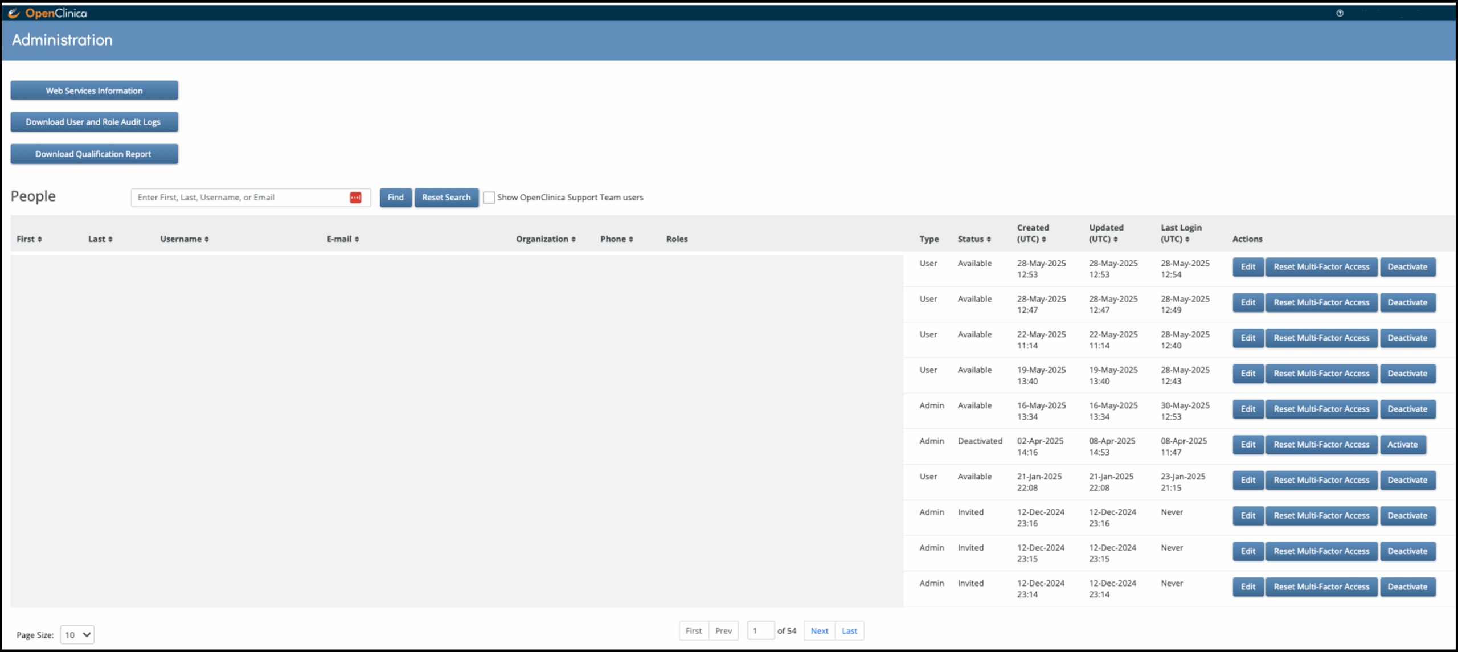Sort by Last Login (UTC) column
This screenshot has width=1458, height=652.
point(1187,240)
